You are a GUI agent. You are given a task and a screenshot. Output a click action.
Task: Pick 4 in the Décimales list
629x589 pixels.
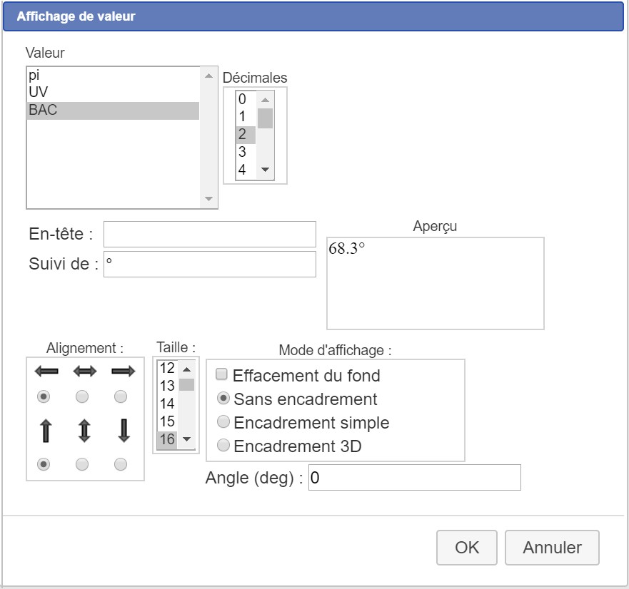click(x=243, y=170)
